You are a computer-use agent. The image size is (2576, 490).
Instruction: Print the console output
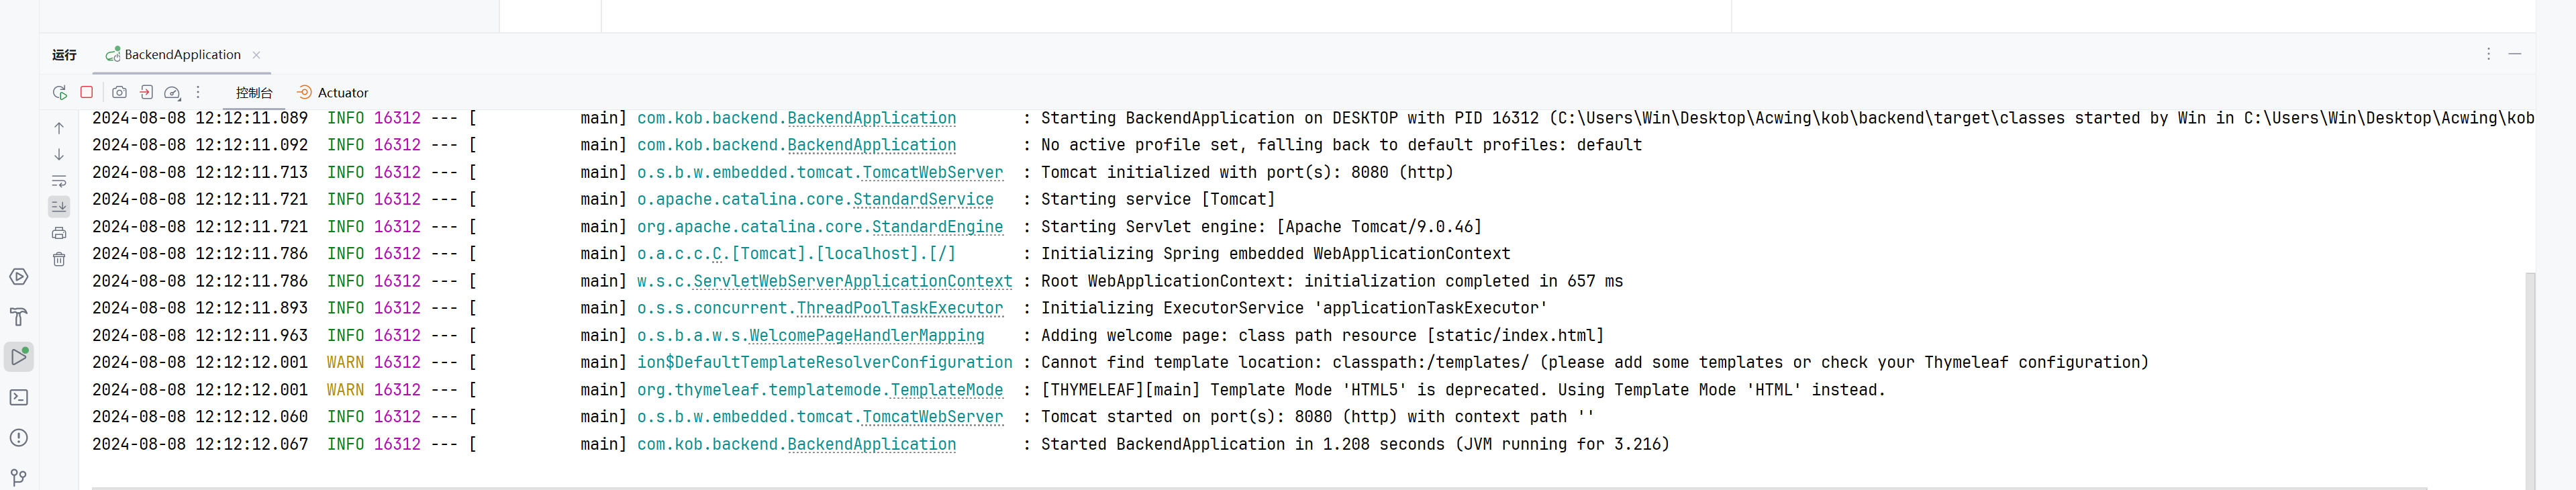coord(59,233)
